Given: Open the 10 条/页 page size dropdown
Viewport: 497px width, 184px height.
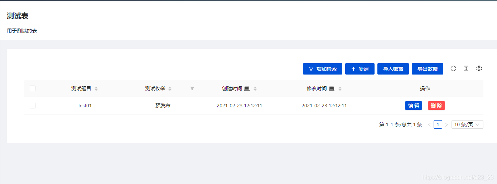Looking at the screenshot, I should (x=467, y=124).
